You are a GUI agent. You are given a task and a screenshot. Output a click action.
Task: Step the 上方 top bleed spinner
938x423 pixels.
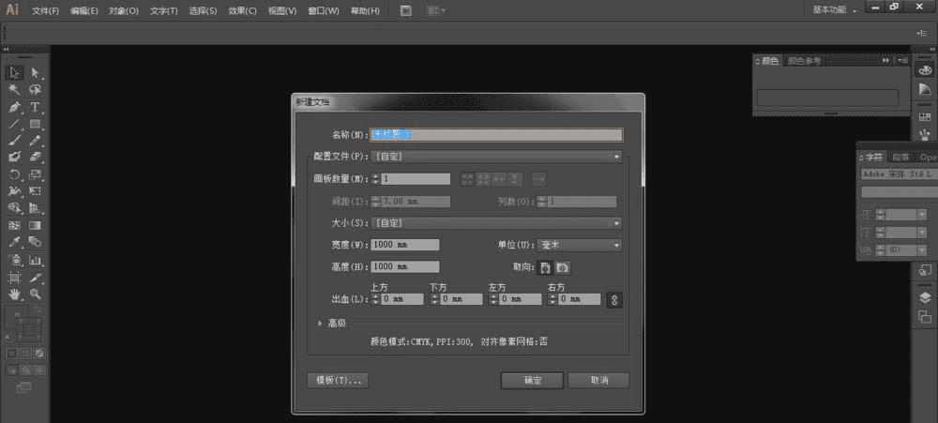(376, 298)
